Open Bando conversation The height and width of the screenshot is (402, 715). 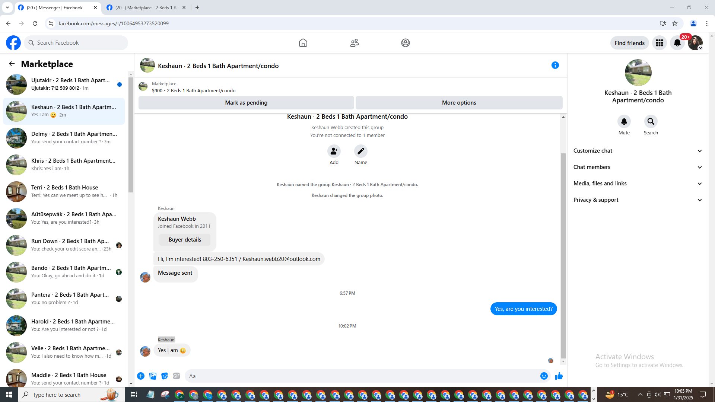coord(64,272)
